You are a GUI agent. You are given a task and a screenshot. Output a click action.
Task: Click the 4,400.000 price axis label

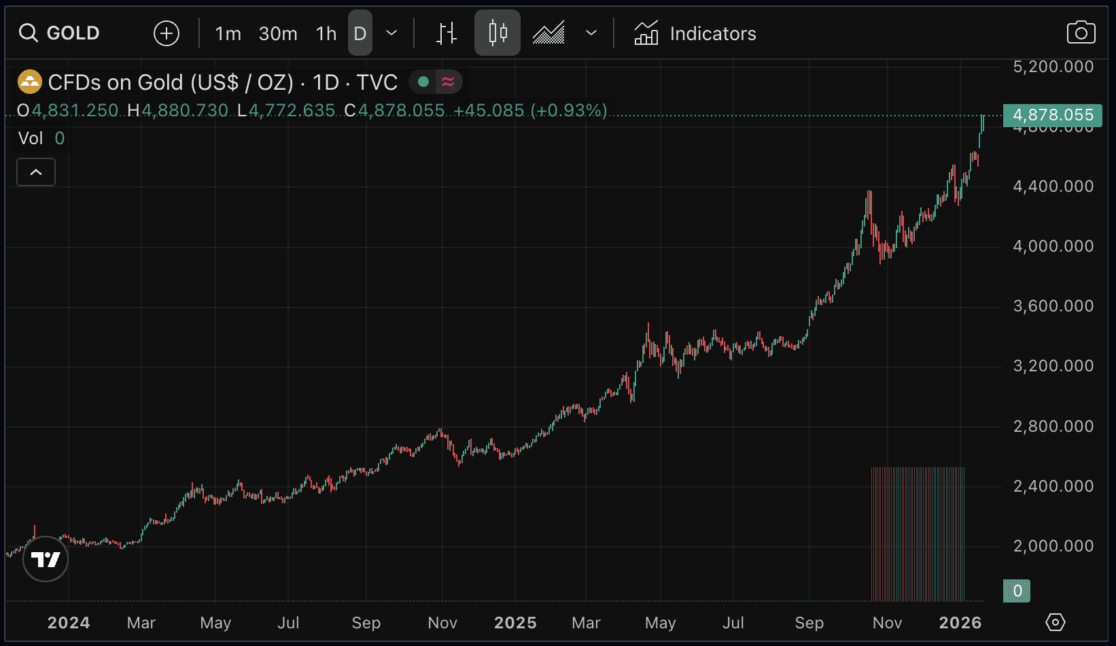point(1053,186)
